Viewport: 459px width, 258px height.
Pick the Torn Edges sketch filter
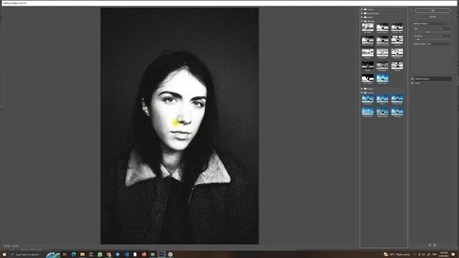(368, 78)
